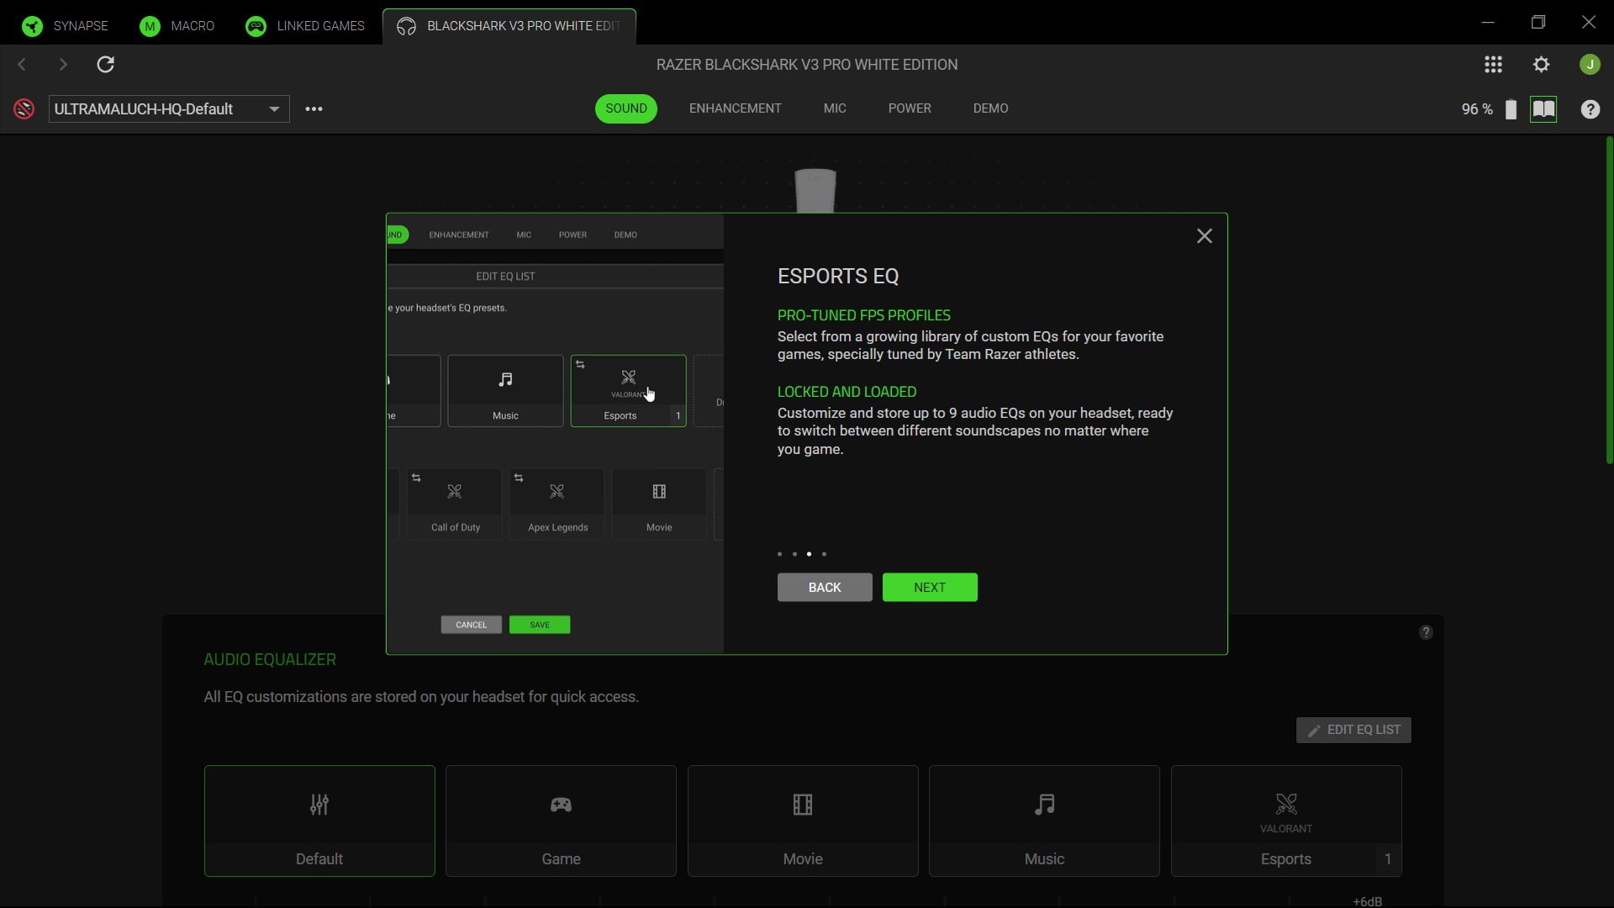
Task: Click the 96 % battery text
Action: click(1477, 109)
